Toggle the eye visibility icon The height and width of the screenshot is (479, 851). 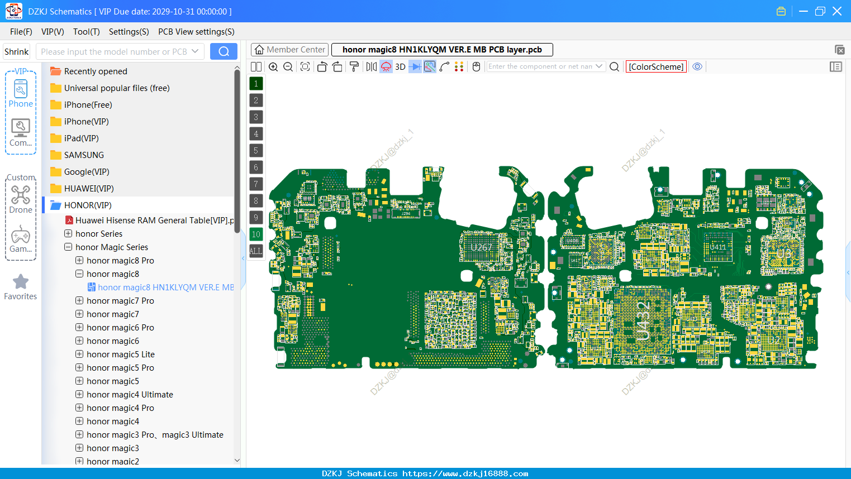(697, 66)
